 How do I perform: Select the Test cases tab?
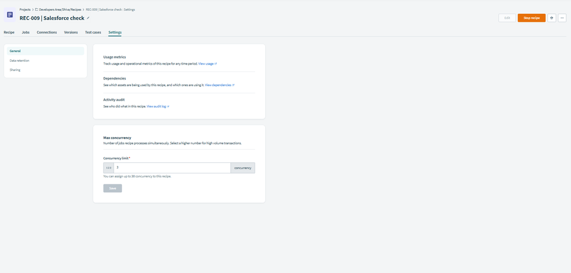click(x=93, y=33)
